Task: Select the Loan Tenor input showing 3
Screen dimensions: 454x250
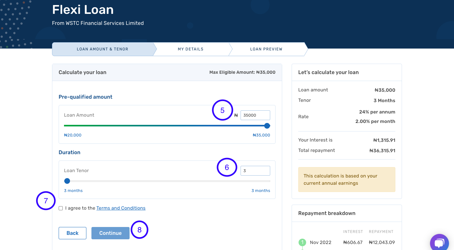Action: pyautogui.click(x=255, y=171)
